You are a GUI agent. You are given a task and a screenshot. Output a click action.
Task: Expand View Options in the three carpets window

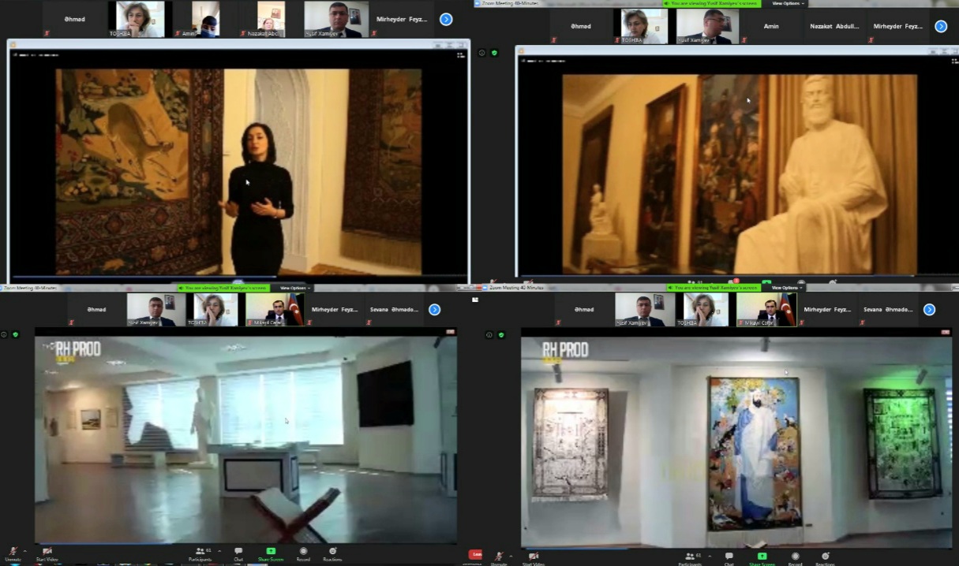(x=787, y=288)
